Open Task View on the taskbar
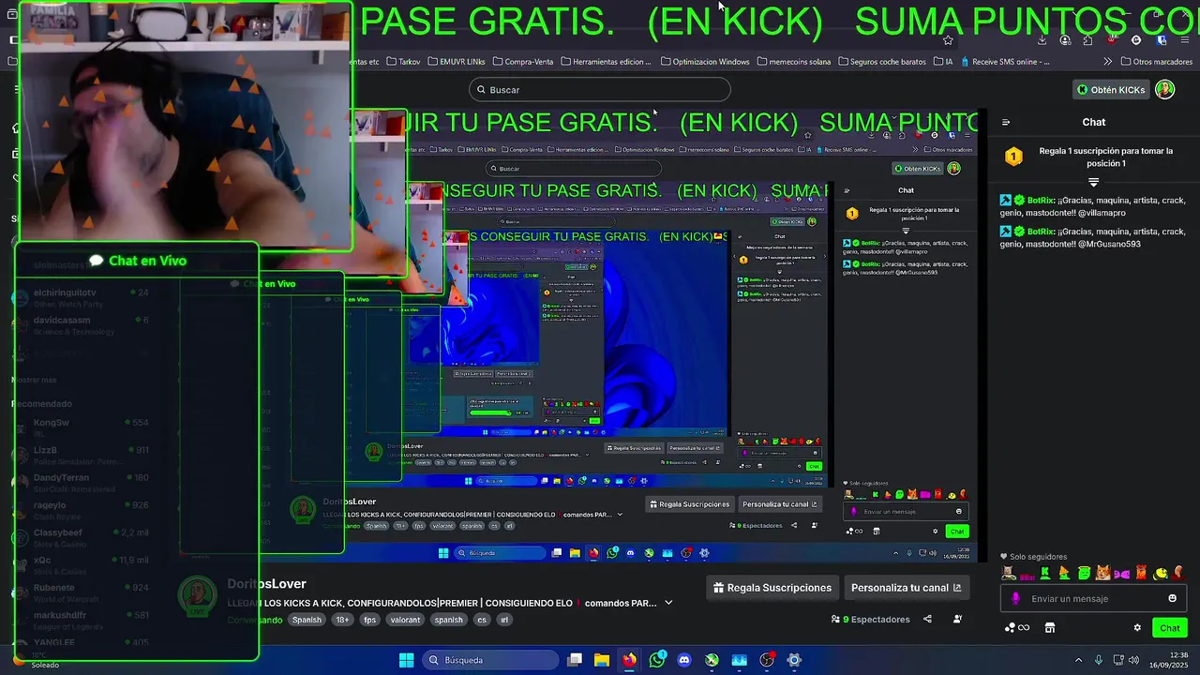1200x675 pixels. point(575,660)
